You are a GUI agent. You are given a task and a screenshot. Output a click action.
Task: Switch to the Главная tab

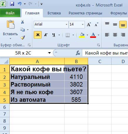pyautogui.click(x=32, y=13)
